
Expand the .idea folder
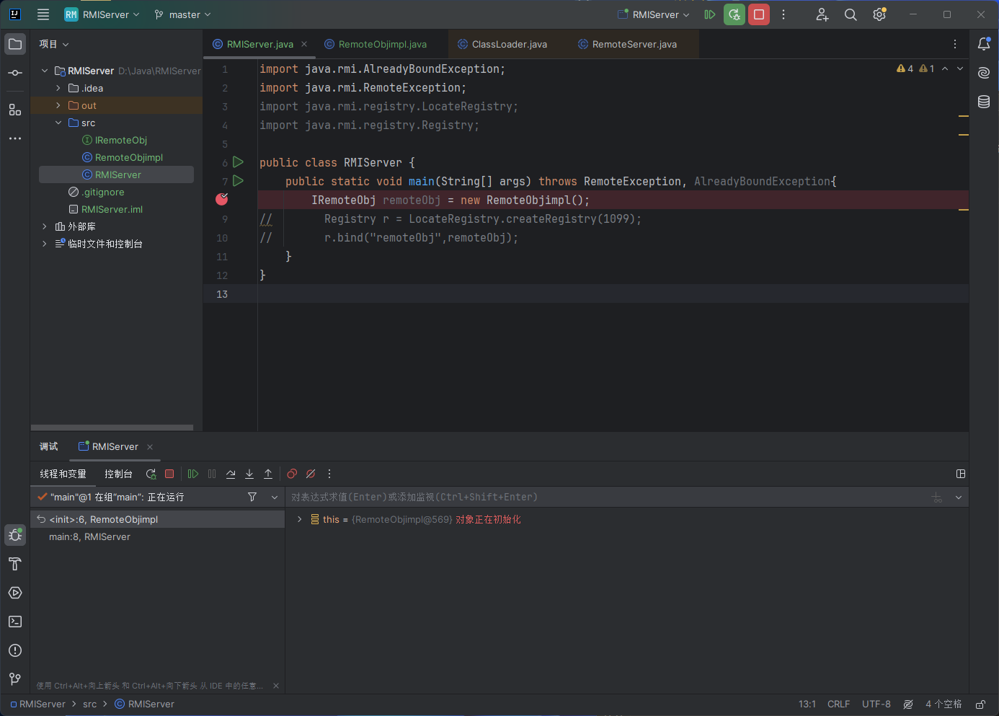tap(58, 88)
